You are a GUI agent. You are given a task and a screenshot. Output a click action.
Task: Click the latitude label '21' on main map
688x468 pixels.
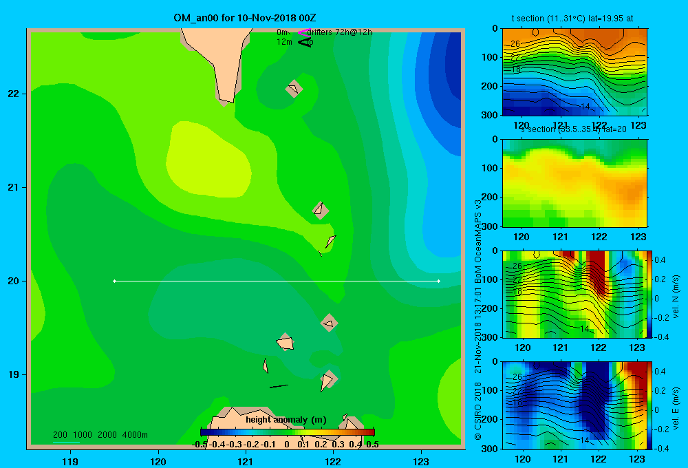click(x=13, y=187)
